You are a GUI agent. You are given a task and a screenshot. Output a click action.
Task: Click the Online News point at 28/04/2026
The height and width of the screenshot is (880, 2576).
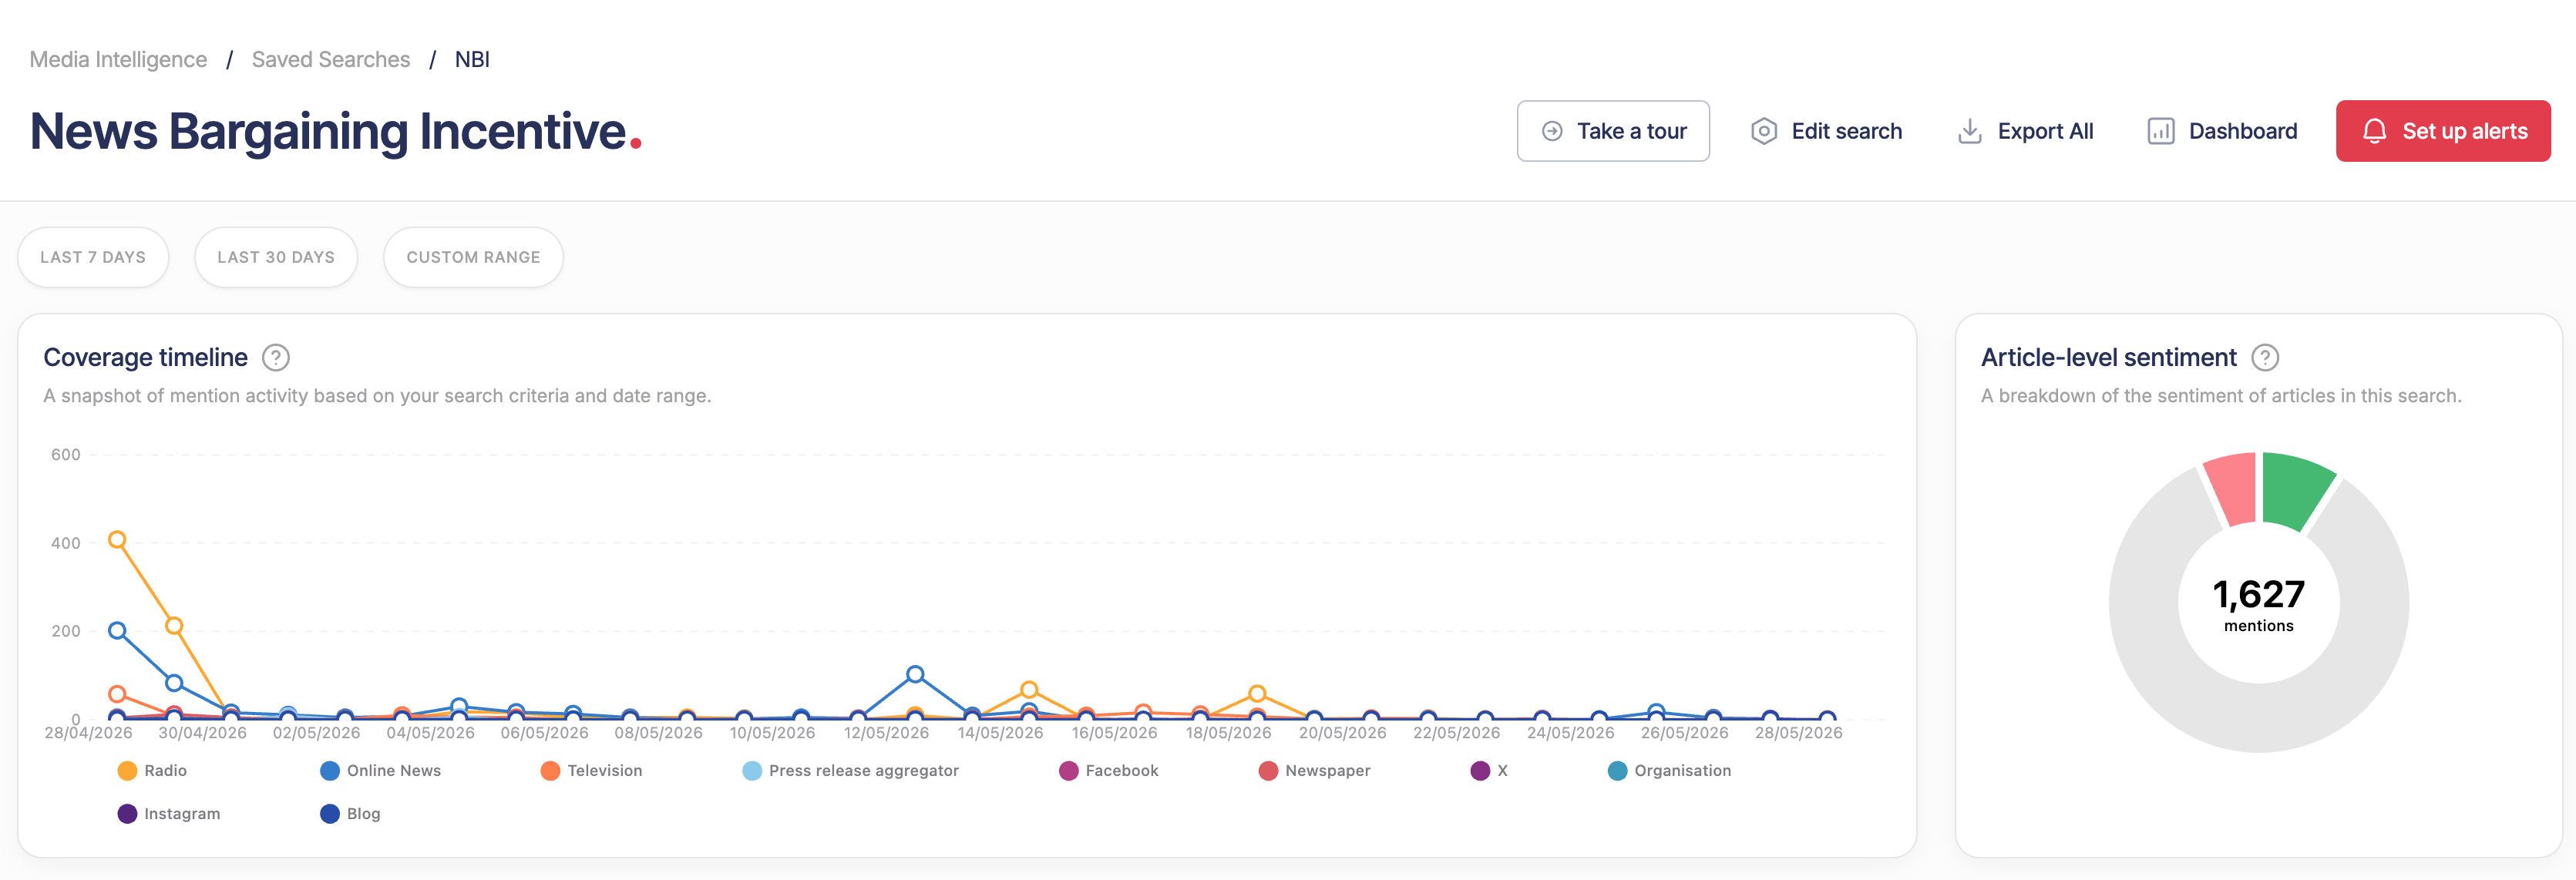tap(117, 630)
